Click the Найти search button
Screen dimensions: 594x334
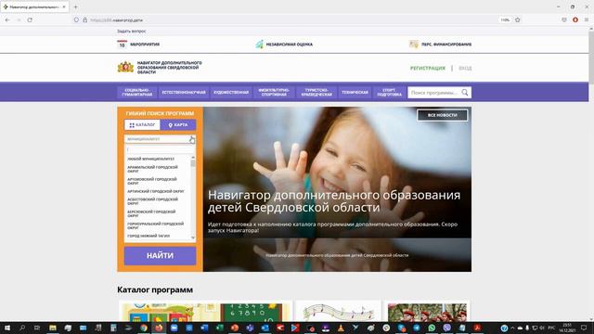tap(160, 256)
